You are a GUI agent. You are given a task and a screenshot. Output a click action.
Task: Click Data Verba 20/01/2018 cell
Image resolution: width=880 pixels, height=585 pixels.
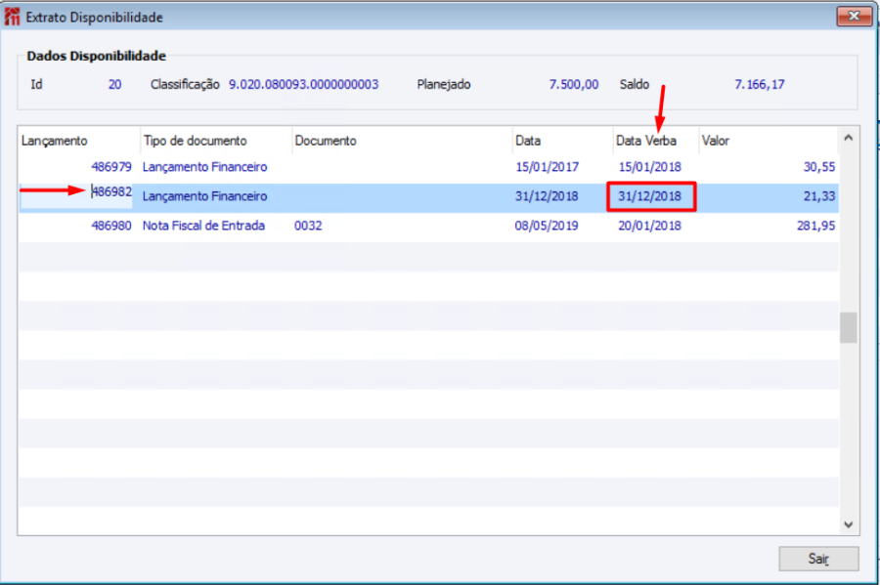point(650,226)
